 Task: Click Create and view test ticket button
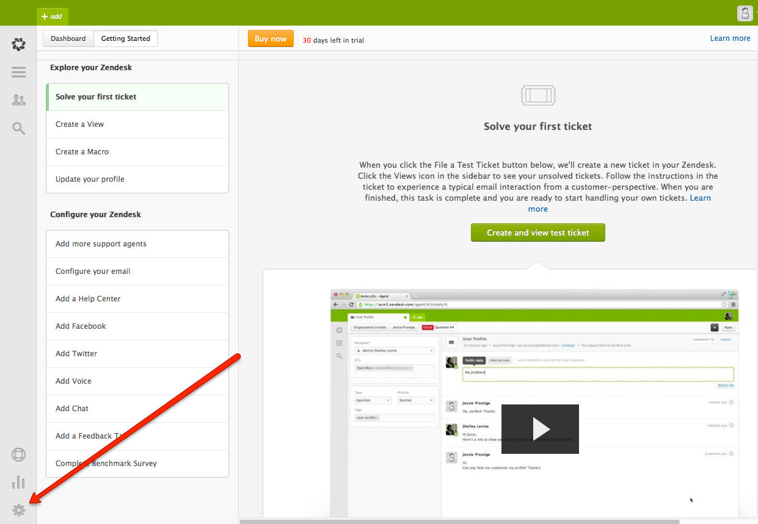538,232
